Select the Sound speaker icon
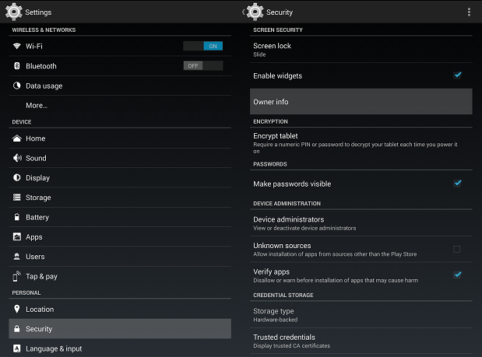Image resolution: width=482 pixels, height=357 pixels. (17, 158)
